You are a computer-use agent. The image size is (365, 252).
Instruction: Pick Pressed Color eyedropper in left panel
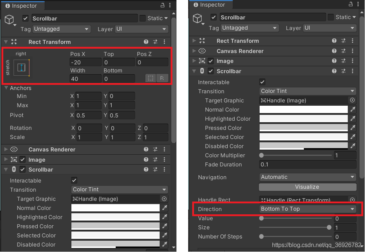coord(165,226)
